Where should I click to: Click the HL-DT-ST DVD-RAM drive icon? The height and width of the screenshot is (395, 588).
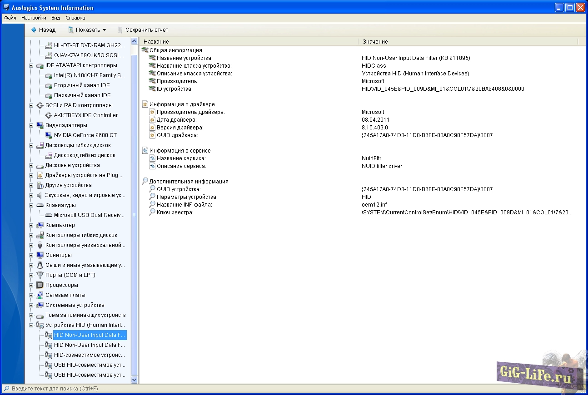click(x=49, y=45)
